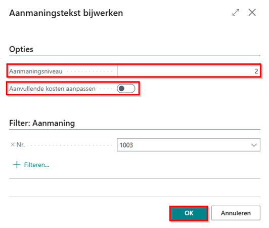Click the Aanvullende kosten aanpassen label
The width and height of the screenshot is (269, 228).
coord(52,89)
